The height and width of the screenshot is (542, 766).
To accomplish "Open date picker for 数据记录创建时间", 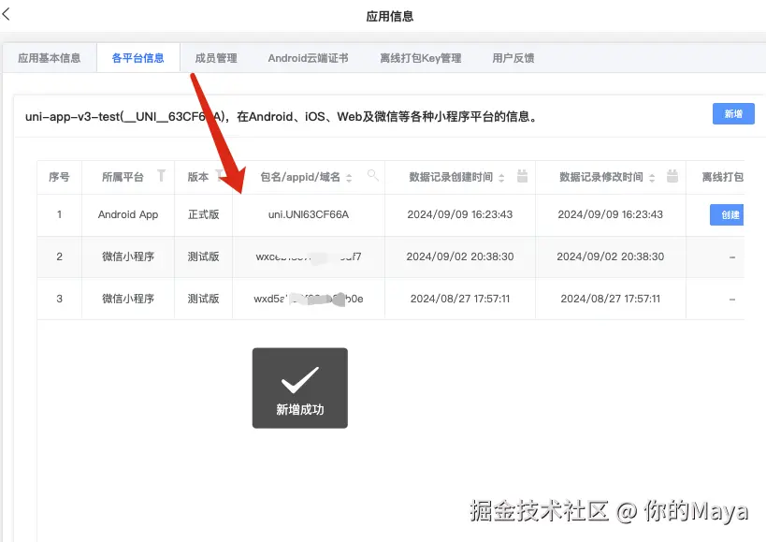I will click(522, 176).
